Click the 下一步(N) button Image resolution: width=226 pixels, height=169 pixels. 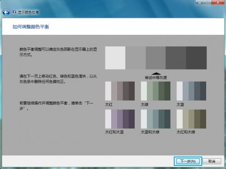click(x=188, y=161)
